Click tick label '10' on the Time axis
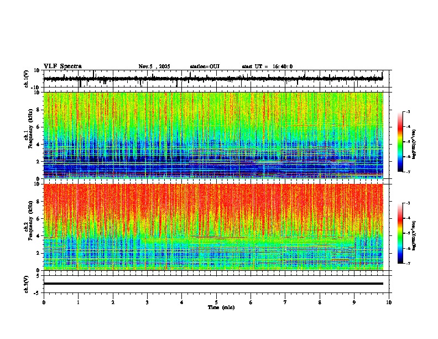This screenshot has height=339, width=438. pyautogui.click(x=389, y=302)
